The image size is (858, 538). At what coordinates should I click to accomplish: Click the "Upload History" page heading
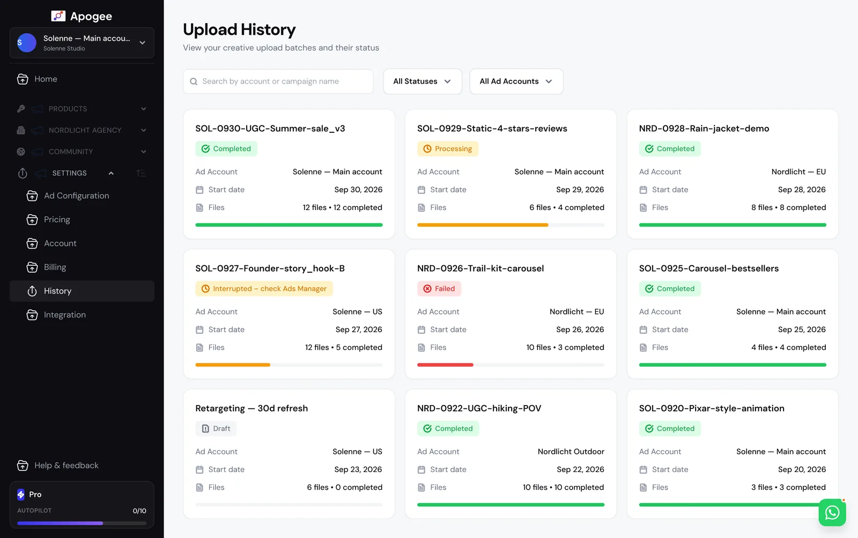click(239, 29)
